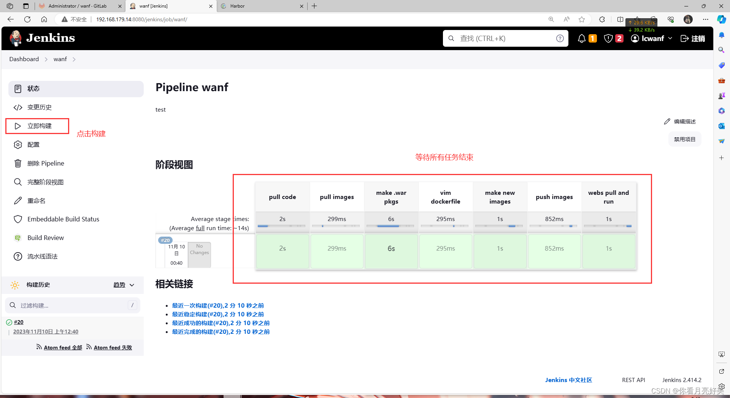Click the Jenkins 2.414.2 version text

682,380
